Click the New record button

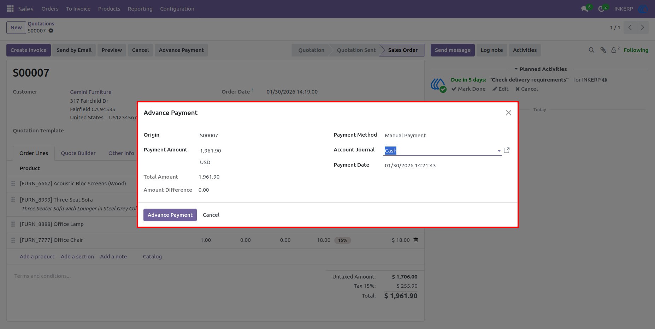16,28
